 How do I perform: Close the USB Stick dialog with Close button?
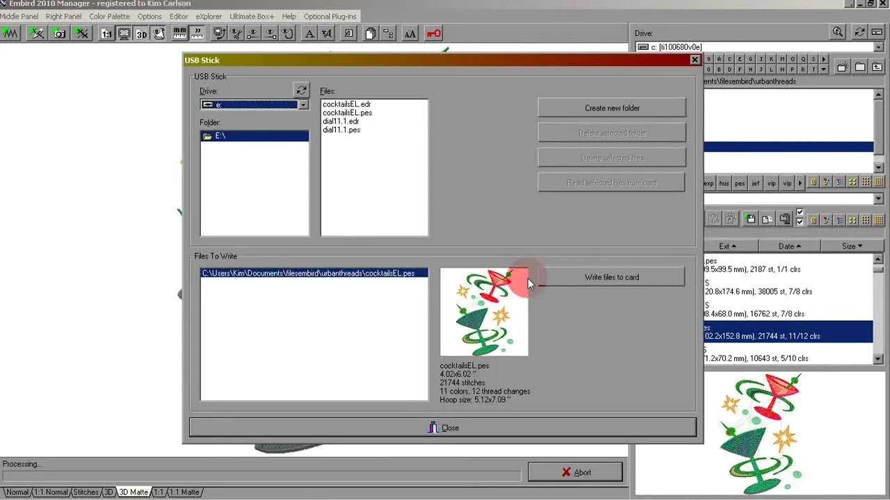[x=443, y=428]
